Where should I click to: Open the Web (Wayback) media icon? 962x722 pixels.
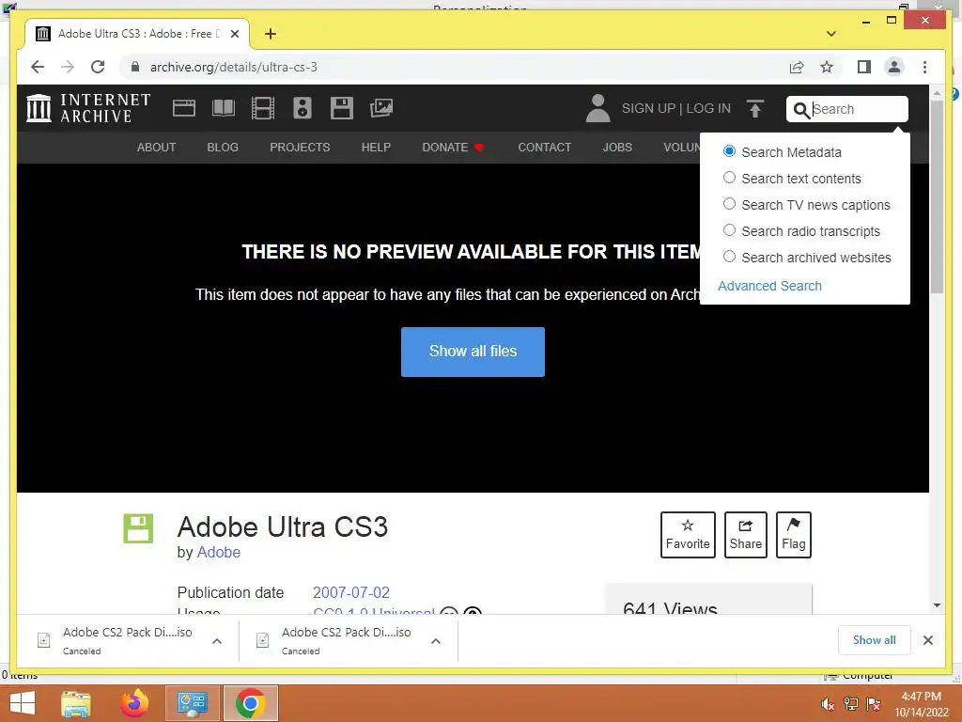click(x=184, y=108)
